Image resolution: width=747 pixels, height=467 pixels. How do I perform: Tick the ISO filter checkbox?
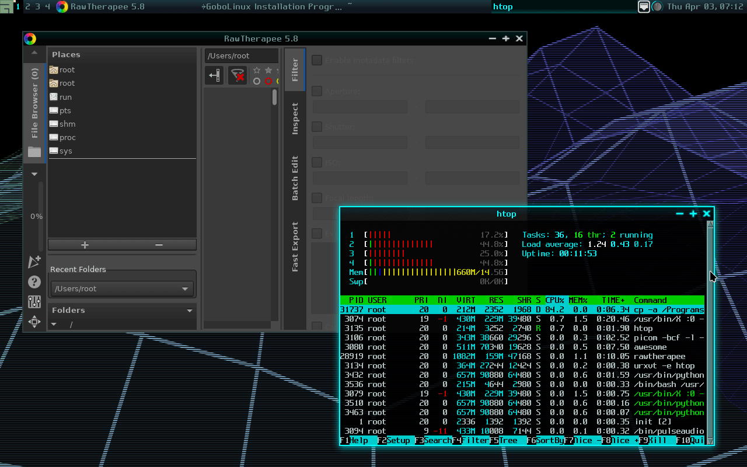pyautogui.click(x=317, y=162)
